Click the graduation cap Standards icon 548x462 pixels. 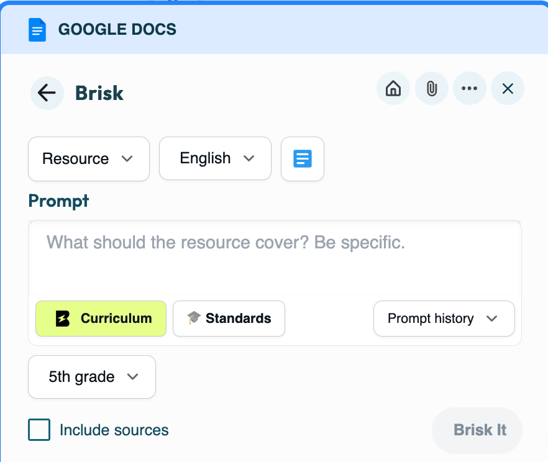coord(194,319)
